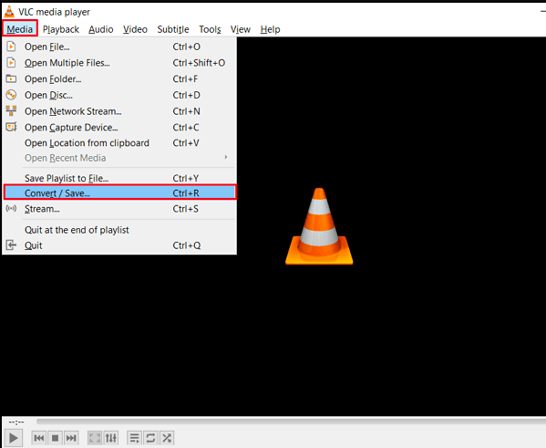Click the Open Folder icon
Image resolution: width=546 pixels, height=448 pixels.
tap(11, 78)
